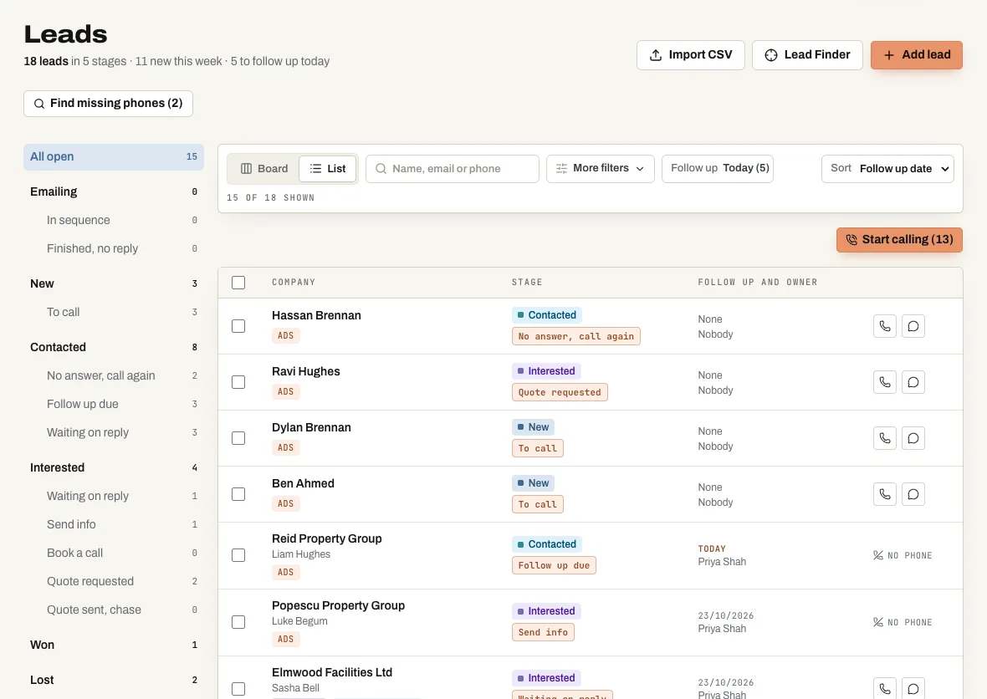987x699 pixels.
Task: Select the Popescu Property Group checkbox
Action: click(x=238, y=622)
